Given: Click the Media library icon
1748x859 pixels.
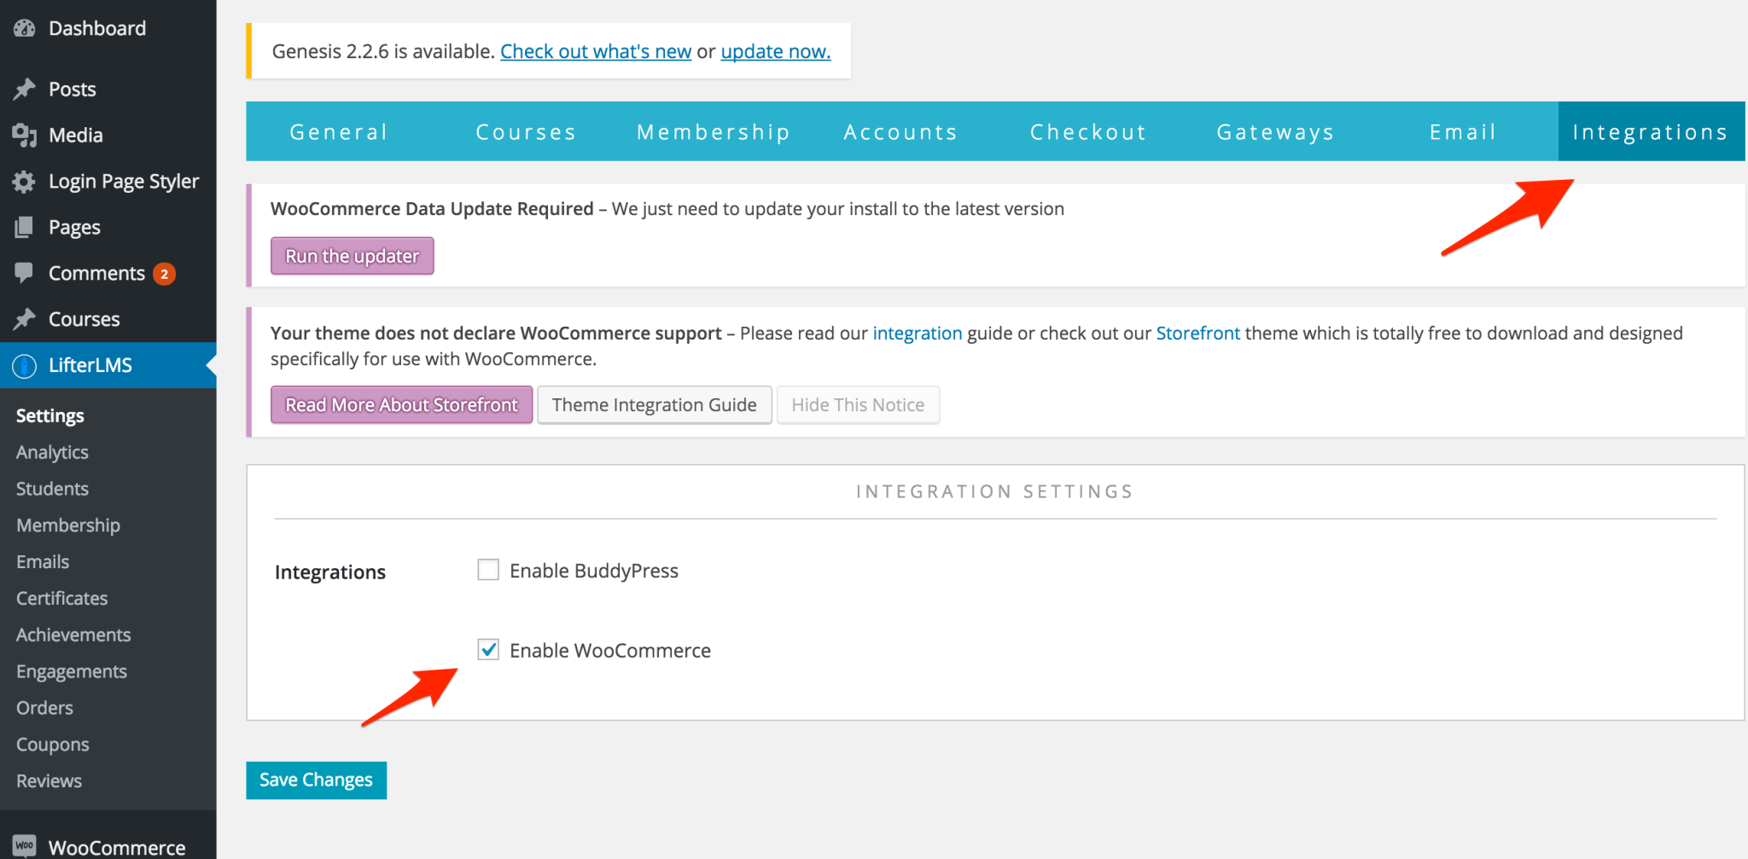Looking at the screenshot, I should coord(25,135).
